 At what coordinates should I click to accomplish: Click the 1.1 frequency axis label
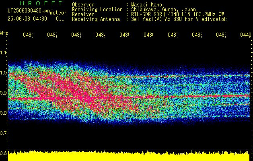pos(4,52)
